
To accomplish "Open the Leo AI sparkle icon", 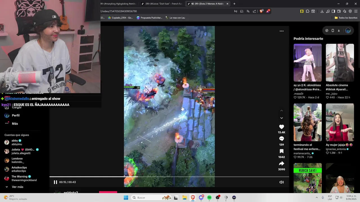I will point(345,11).
